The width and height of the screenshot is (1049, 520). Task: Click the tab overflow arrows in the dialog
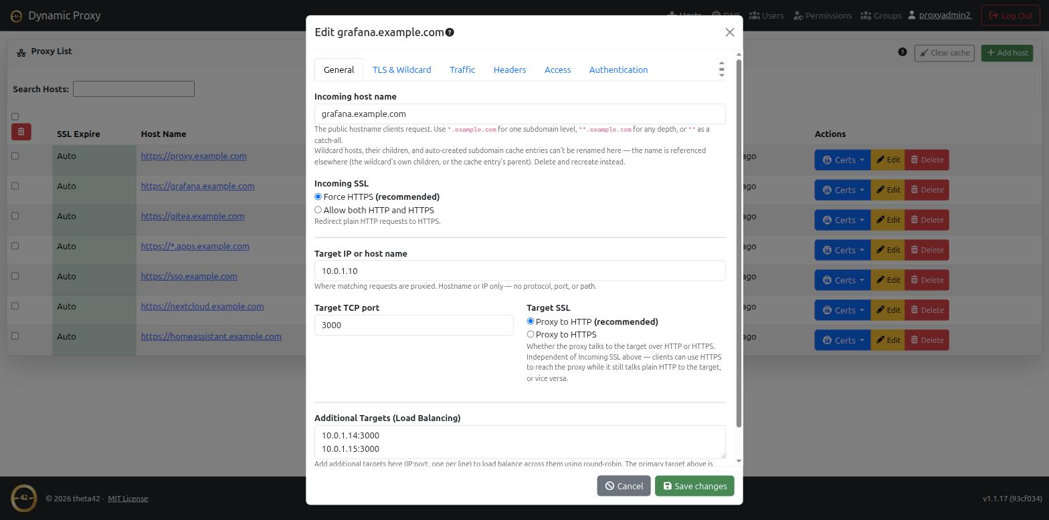(721, 69)
